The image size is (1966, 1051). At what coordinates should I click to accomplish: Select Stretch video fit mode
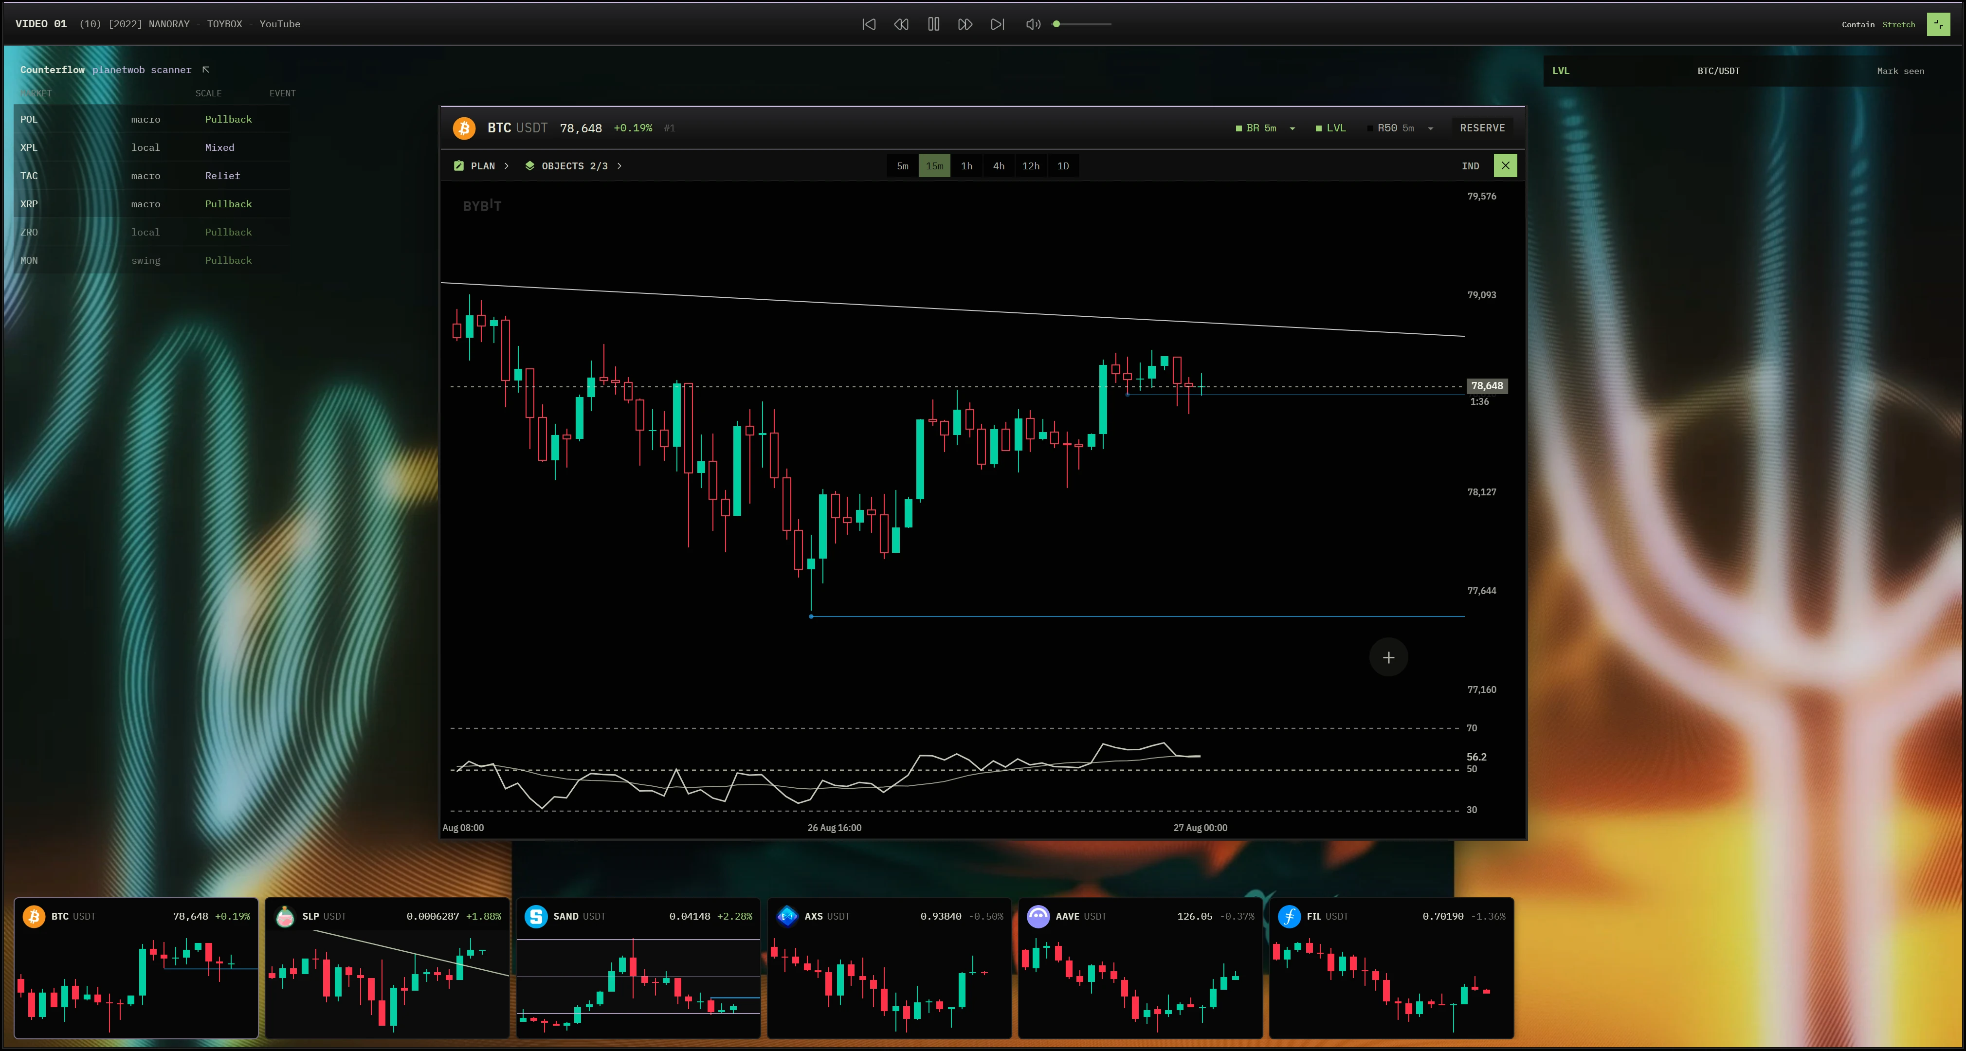click(x=1898, y=24)
